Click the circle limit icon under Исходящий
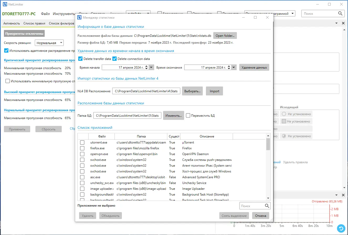 coord(284,114)
